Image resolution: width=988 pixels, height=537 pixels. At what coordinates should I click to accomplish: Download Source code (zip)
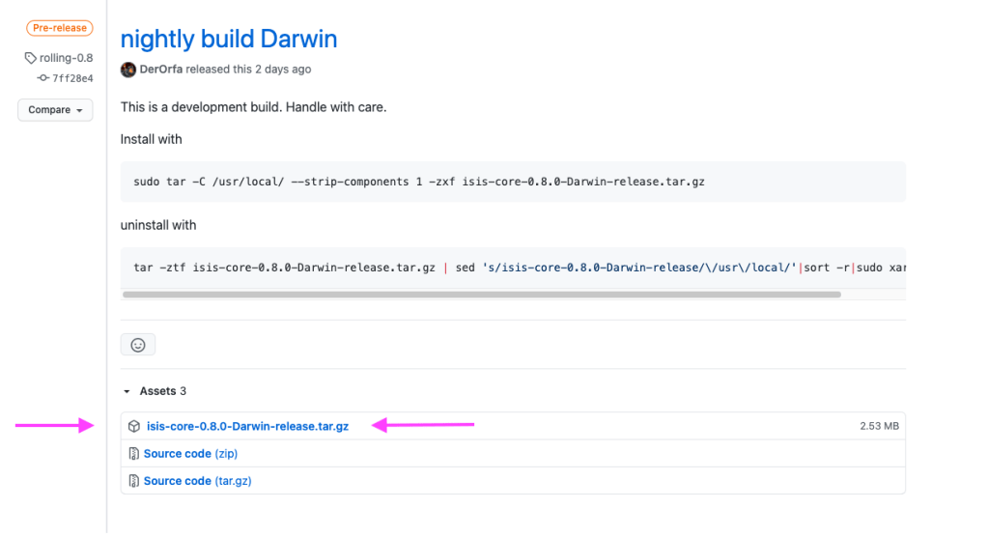tap(191, 453)
